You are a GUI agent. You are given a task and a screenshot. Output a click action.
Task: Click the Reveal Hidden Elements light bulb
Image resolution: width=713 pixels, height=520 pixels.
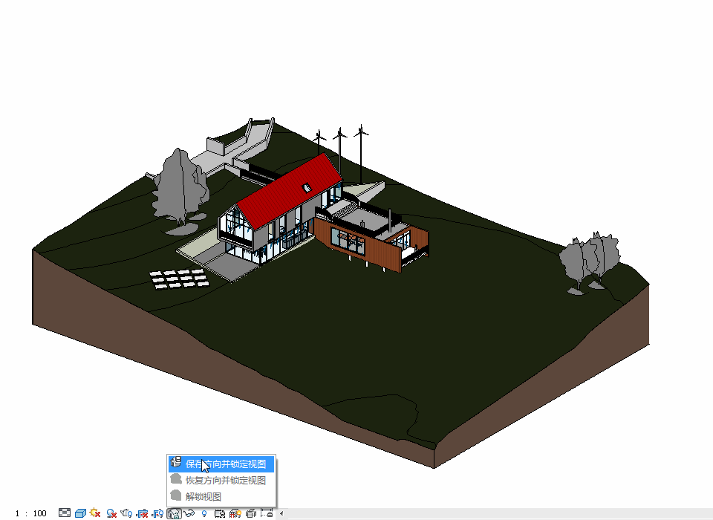coord(204,513)
